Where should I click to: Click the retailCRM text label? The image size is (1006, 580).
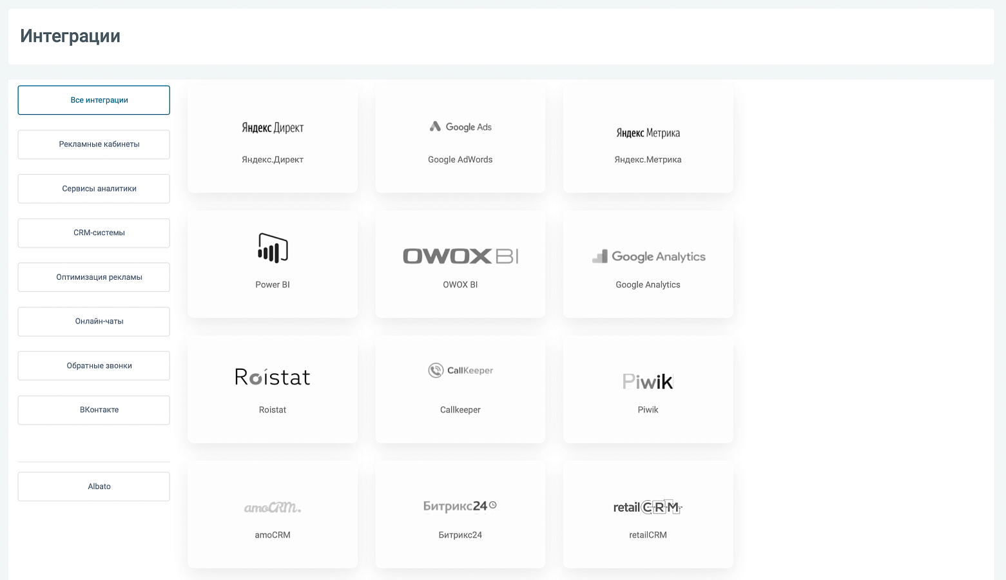[x=648, y=535]
